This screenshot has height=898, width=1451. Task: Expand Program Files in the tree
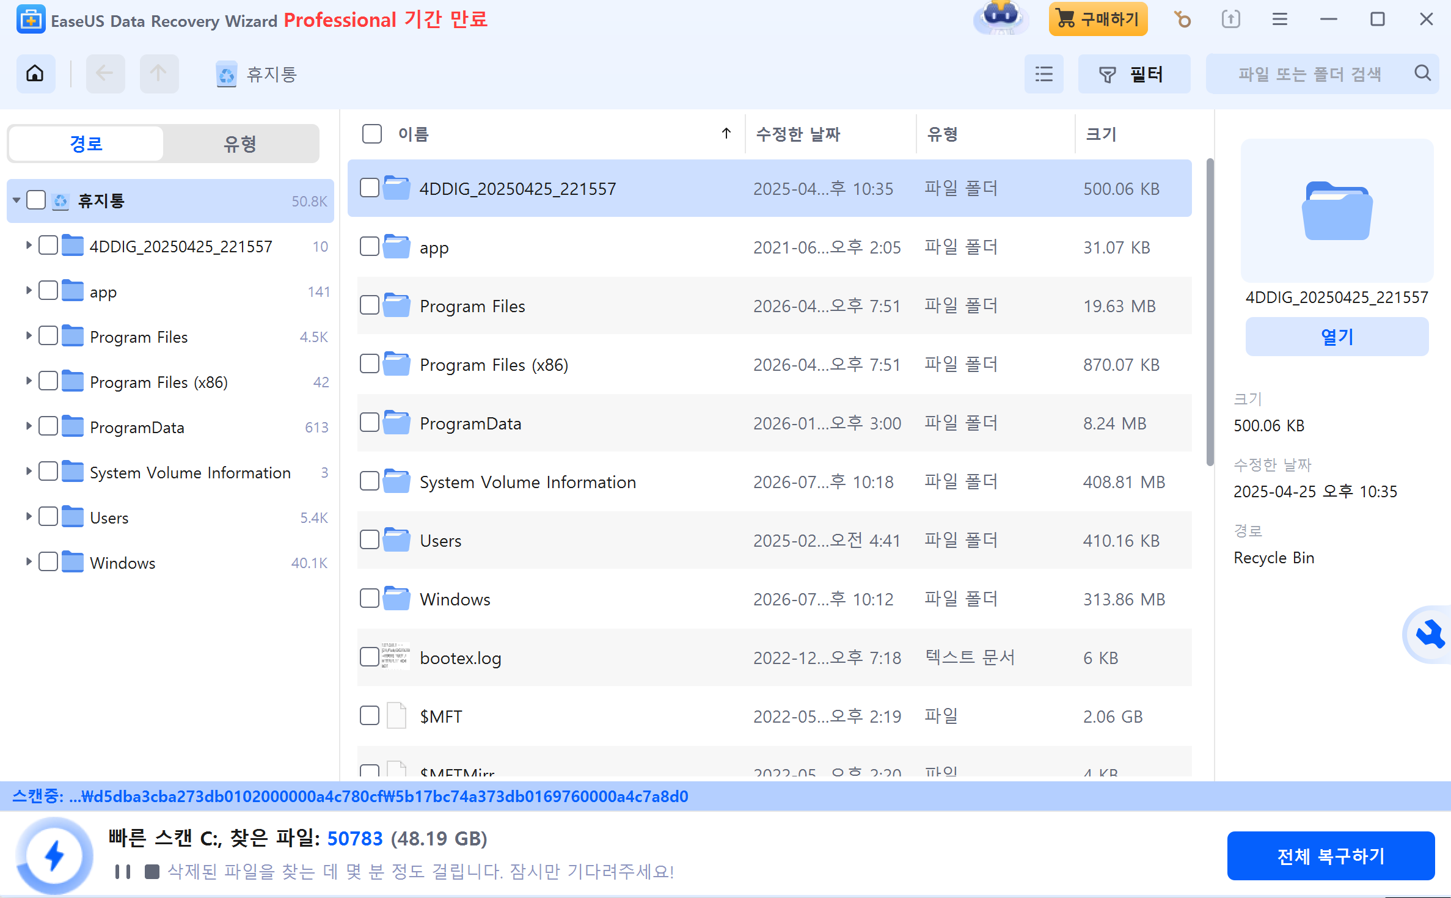(x=28, y=336)
